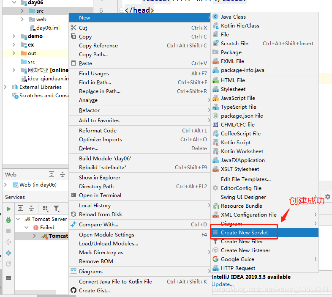This screenshot has height=297, width=332.
Task: Choose Stylesheet from New submenu
Action: [x=265, y=89]
